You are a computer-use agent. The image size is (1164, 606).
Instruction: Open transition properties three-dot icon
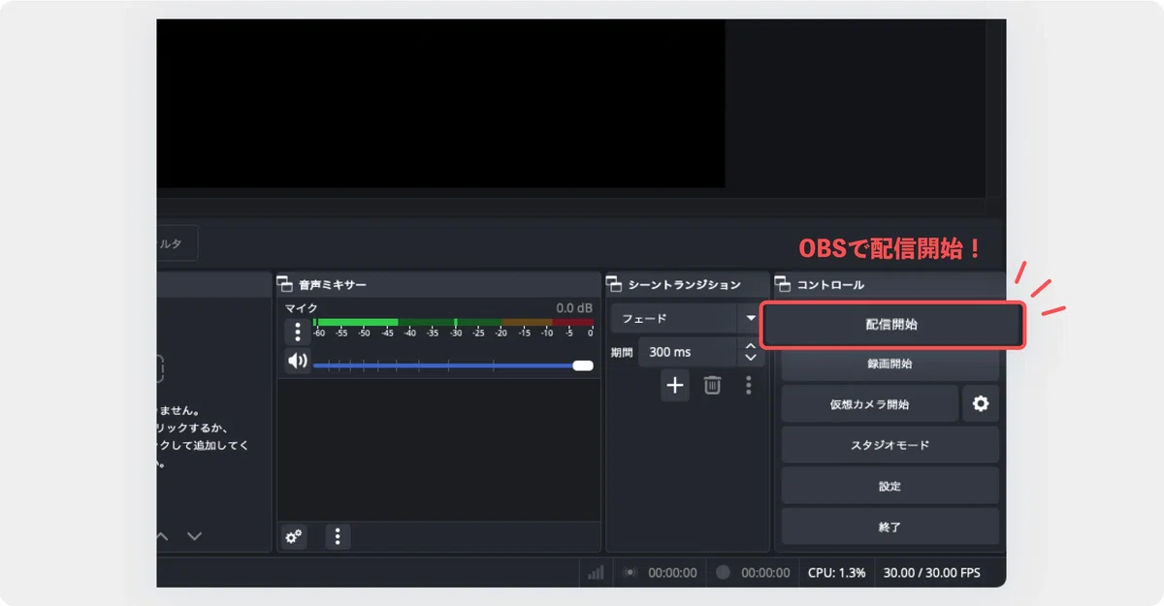point(748,385)
